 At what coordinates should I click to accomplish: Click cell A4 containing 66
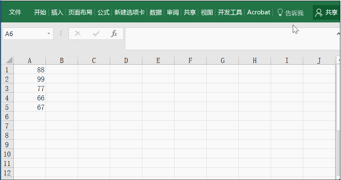tap(29, 98)
